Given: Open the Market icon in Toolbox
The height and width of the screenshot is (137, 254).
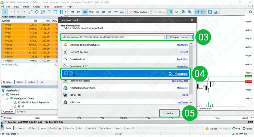Looking at the screenshot, I should 211,129.
